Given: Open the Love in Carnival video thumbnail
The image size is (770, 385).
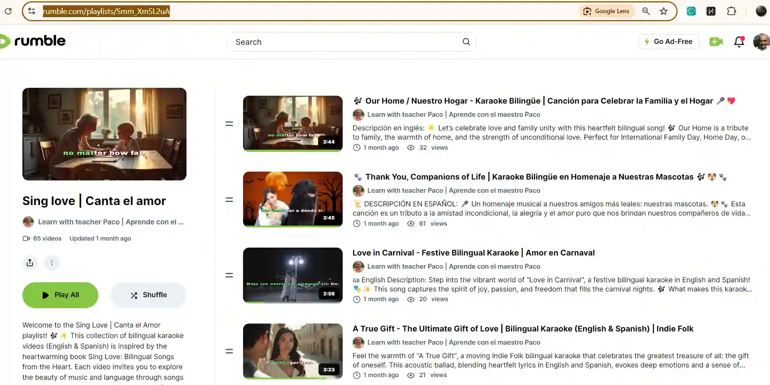Looking at the screenshot, I should (x=293, y=275).
